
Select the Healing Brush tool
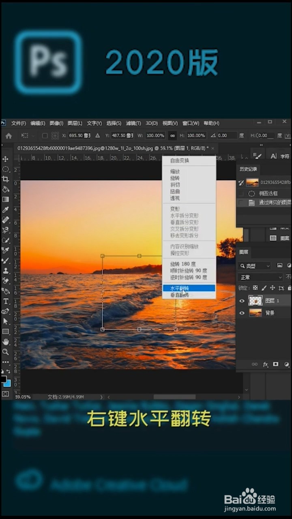click(6, 220)
